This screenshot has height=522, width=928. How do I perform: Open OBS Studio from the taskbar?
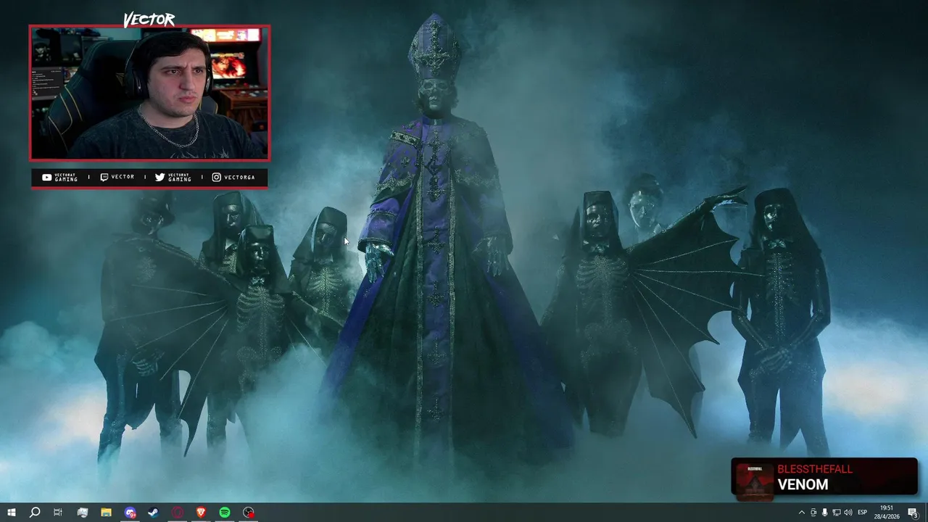point(249,513)
